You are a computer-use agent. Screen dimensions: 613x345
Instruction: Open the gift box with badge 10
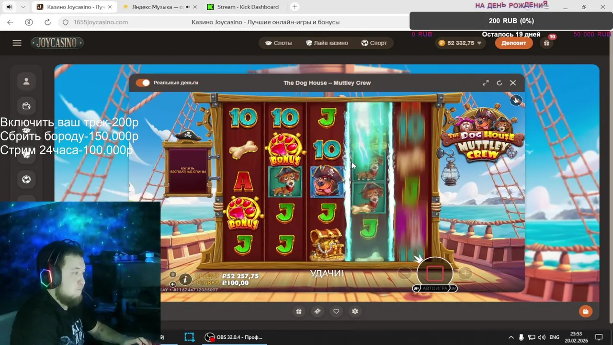[x=546, y=43]
